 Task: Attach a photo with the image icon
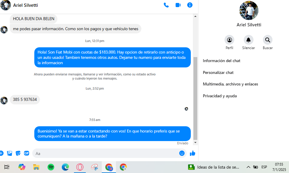coord(9,153)
